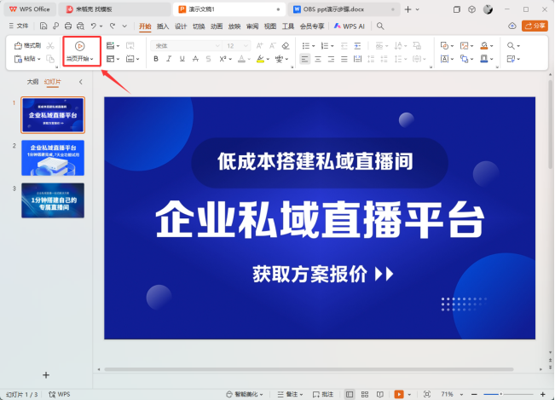Click the Format Painter (格式刷) icon

[x=28, y=44]
